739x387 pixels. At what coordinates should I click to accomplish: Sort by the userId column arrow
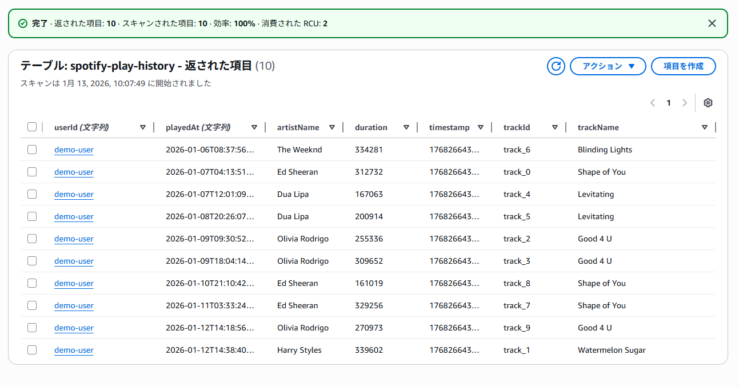[143, 127]
